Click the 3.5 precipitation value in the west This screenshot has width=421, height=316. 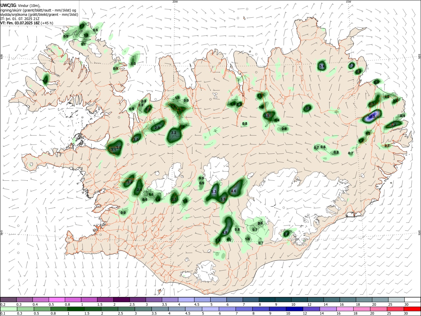click(x=136, y=140)
